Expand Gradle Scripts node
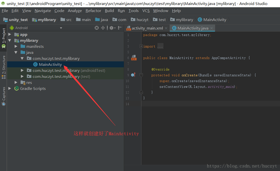This screenshot has width=280, height=171. click(10, 88)
